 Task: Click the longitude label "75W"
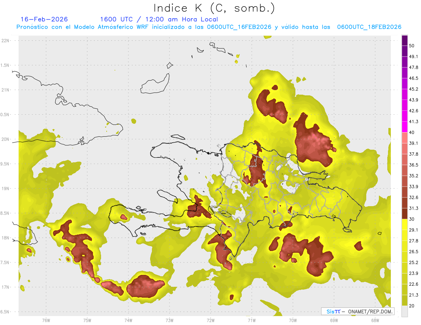[x=87, y=320]
